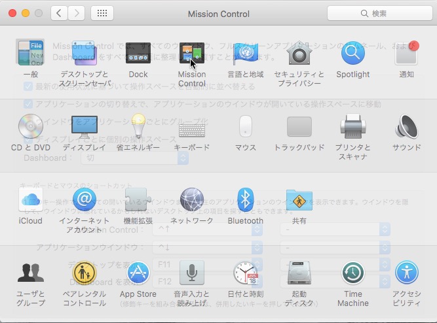Open the Mission Control preferences icon
This screenshot has width=437, height=323.
pos(192,53)
